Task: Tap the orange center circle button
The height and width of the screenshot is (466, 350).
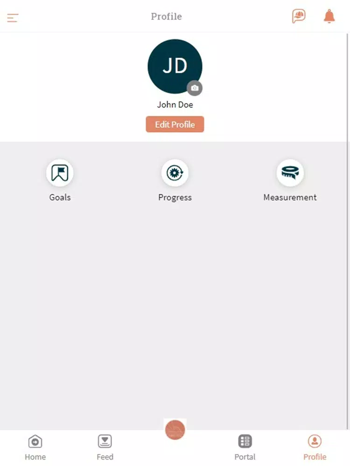Action: click(175, 430)
